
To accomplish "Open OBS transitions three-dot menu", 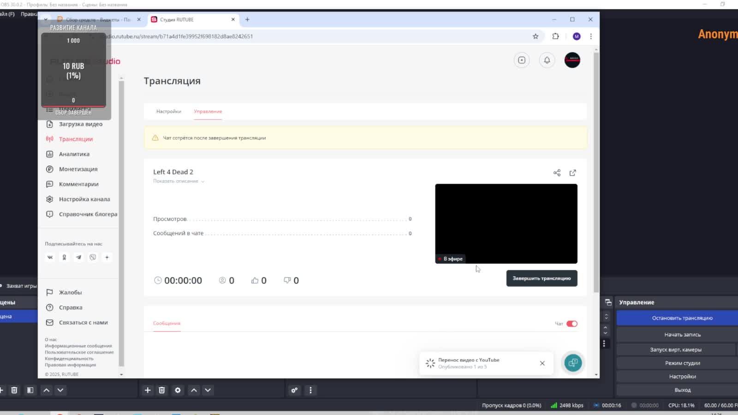I will tap(604, 344).
